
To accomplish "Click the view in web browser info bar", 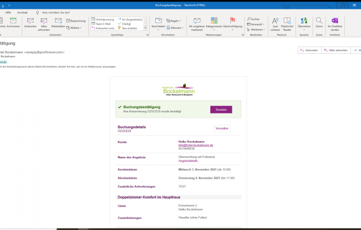I will (58, 67).
